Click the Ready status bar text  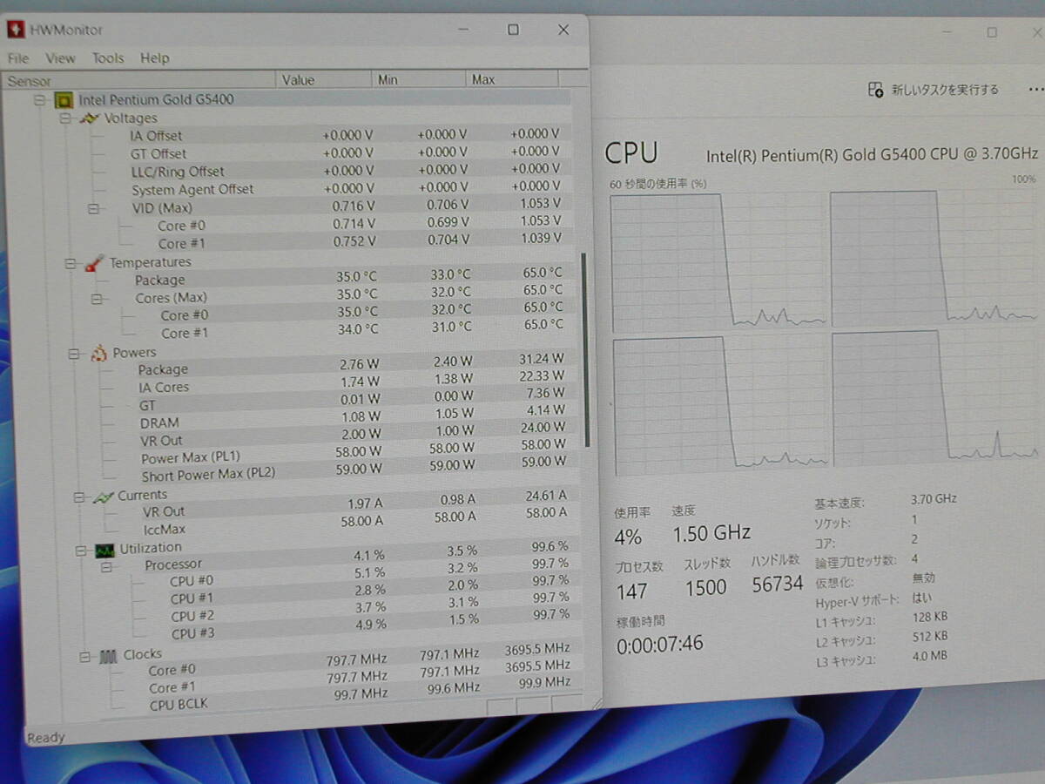tap(46, 738)
